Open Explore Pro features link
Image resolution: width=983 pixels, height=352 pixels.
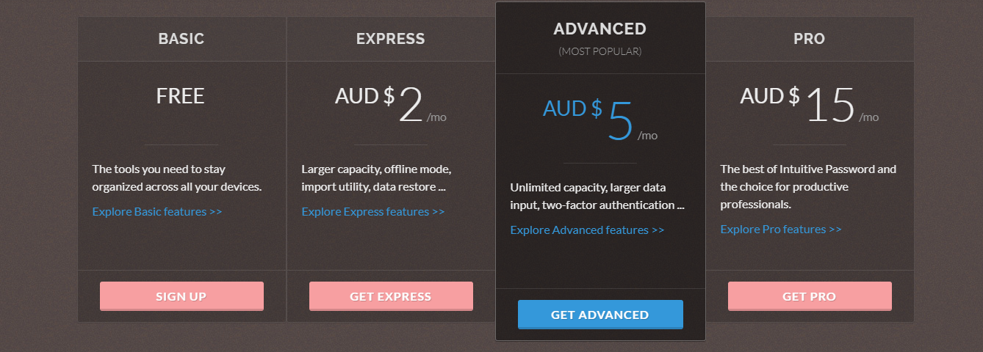(x=781, y=230)
